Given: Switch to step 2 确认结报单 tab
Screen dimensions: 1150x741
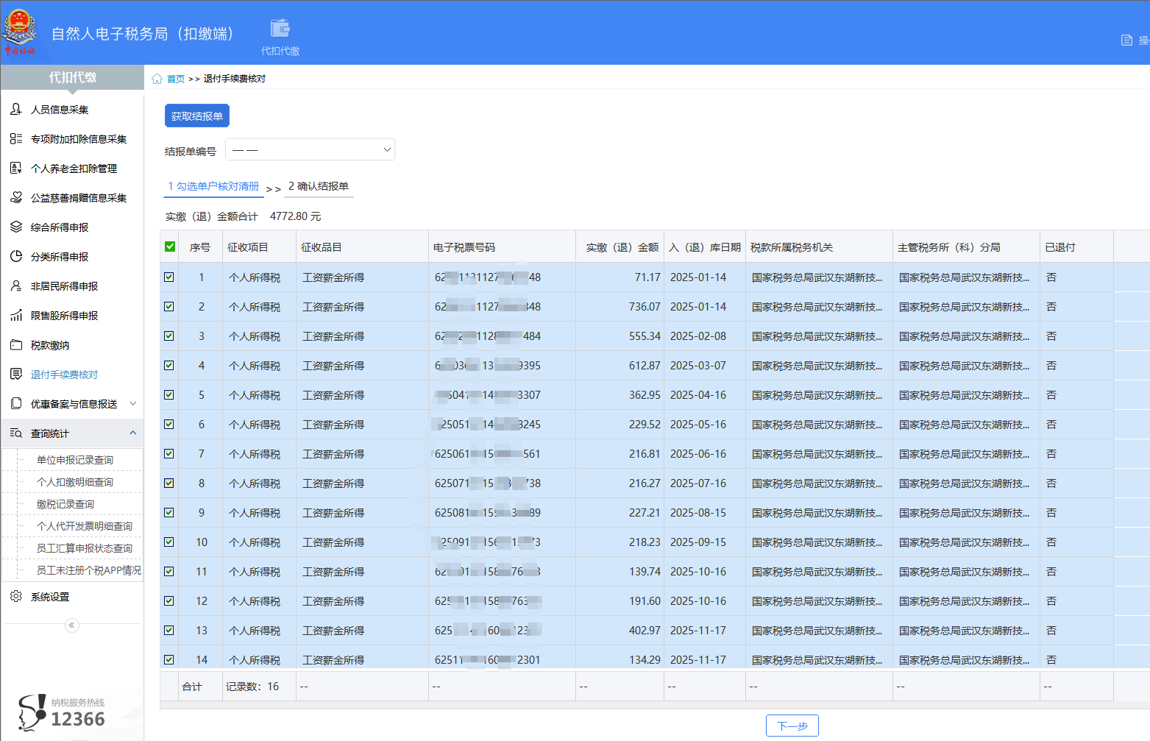Looking at the screenshot, I should pyautogui.click(x=319, y=186).
